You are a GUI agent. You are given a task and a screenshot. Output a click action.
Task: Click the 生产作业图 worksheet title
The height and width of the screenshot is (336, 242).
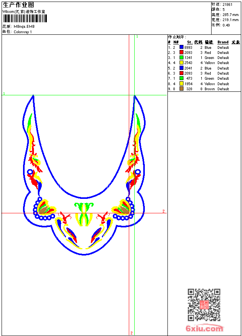pyautogui.click(x=18, y=5)
